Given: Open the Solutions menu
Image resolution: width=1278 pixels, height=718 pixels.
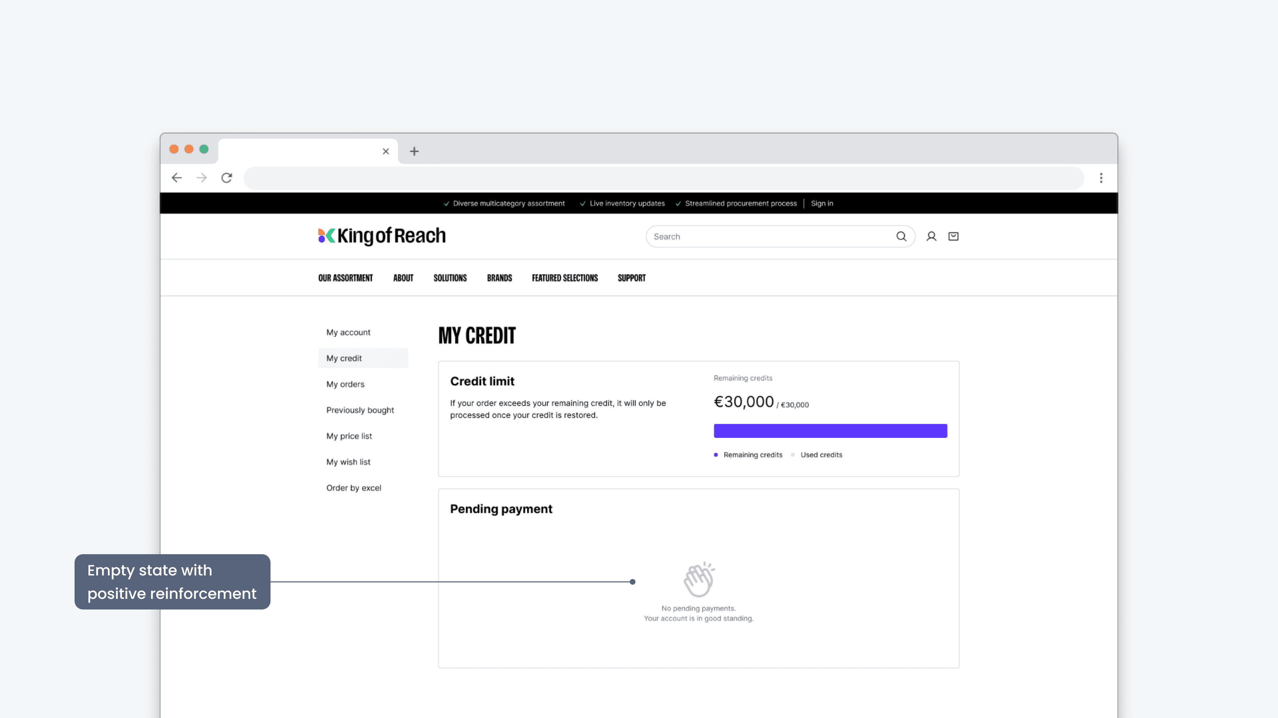Looking at the screenshot, I should point(450,278).
